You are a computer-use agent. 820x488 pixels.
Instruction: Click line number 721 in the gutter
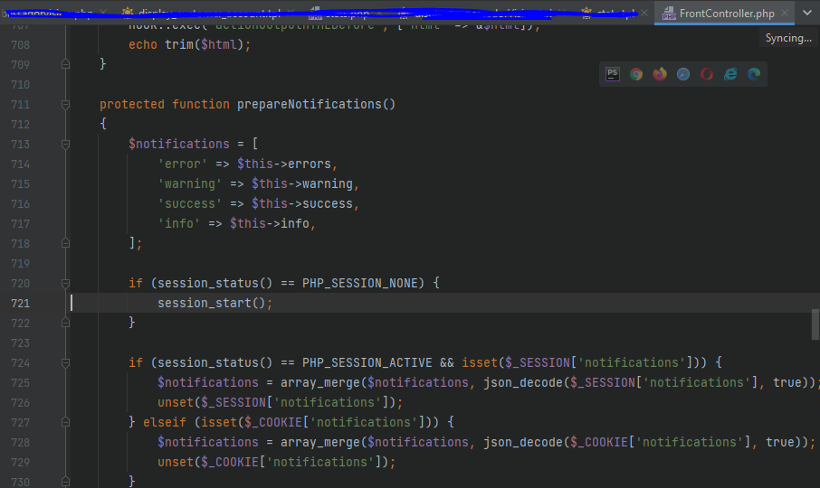click(21, 304)
